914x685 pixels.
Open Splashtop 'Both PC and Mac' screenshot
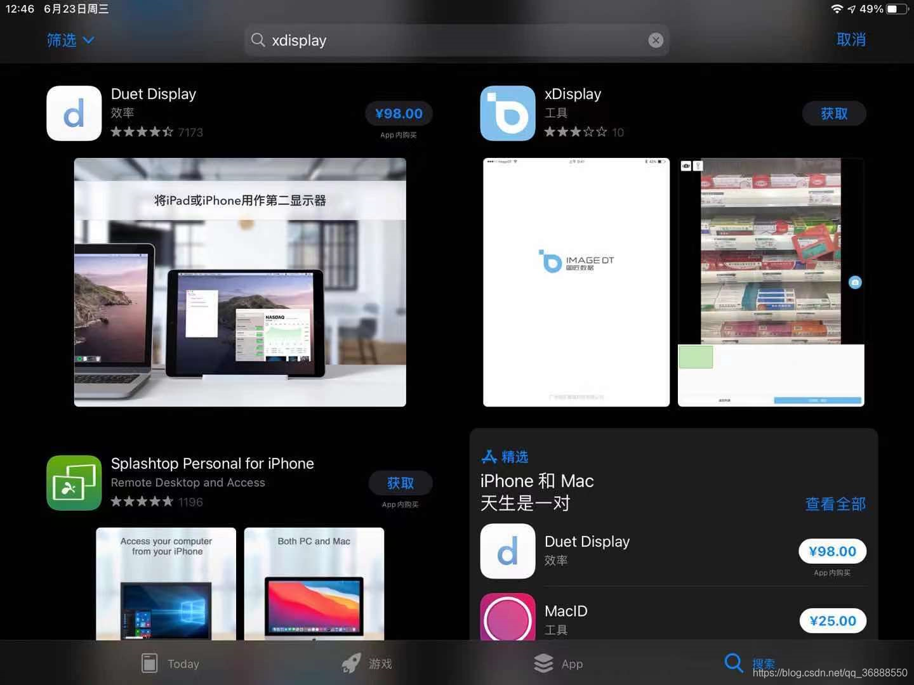[314, 584]
